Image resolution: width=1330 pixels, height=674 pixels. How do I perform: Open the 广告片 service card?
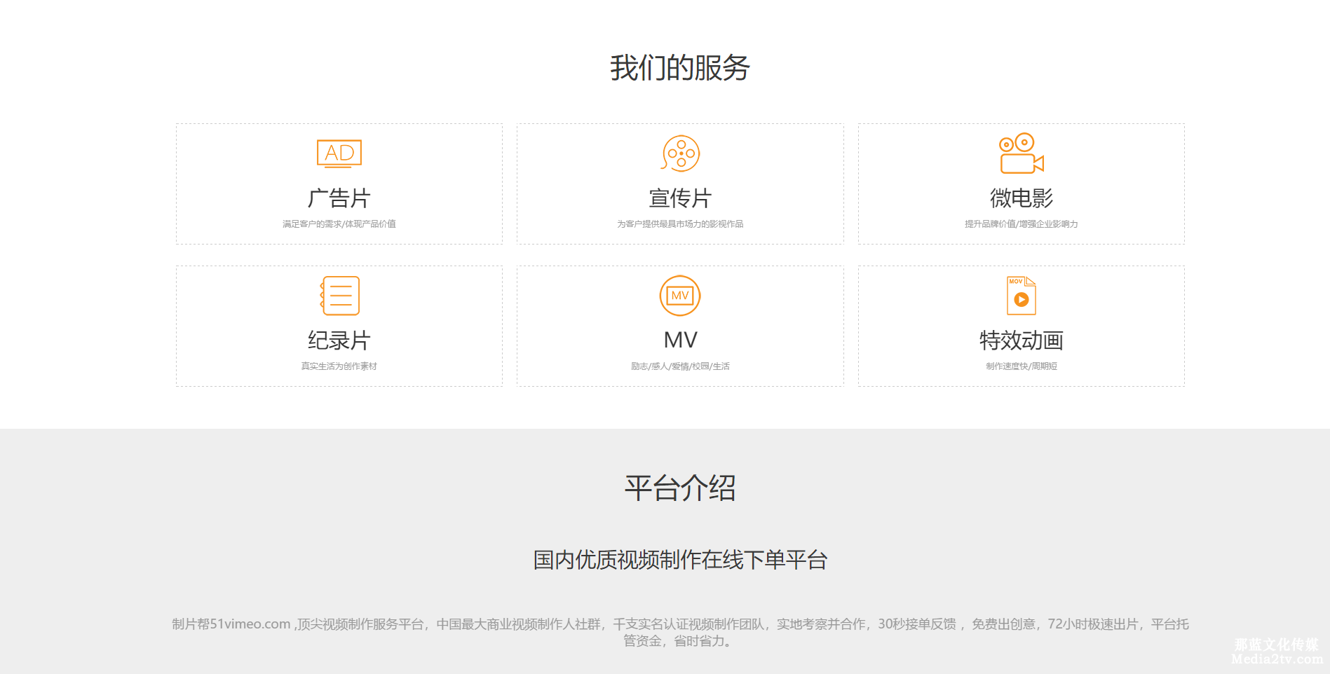click(x=339, y=184)
